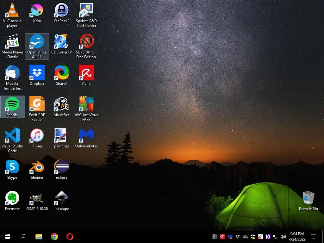Click the Foxit PDF Reader shortcut
Viewport: 324px width, 243px height.
[x=37, y=109]
